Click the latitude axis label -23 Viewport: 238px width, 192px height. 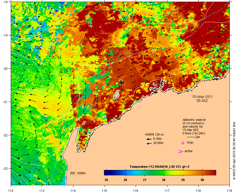[x=5, y=168]
